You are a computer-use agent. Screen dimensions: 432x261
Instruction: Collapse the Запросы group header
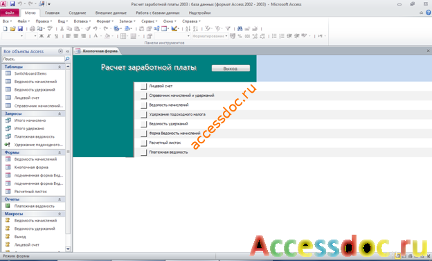pos(60,114)
